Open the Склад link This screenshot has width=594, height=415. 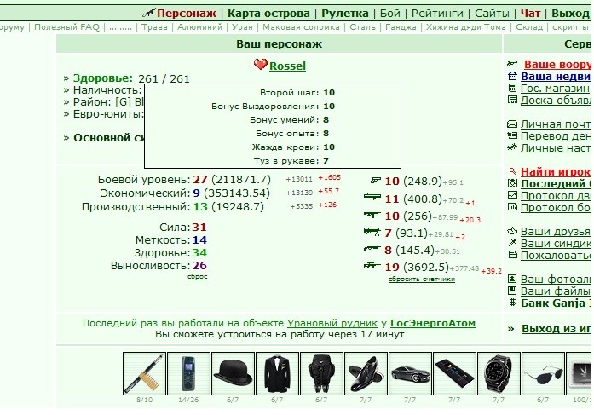pyautogui.click(x=529, y=27)
